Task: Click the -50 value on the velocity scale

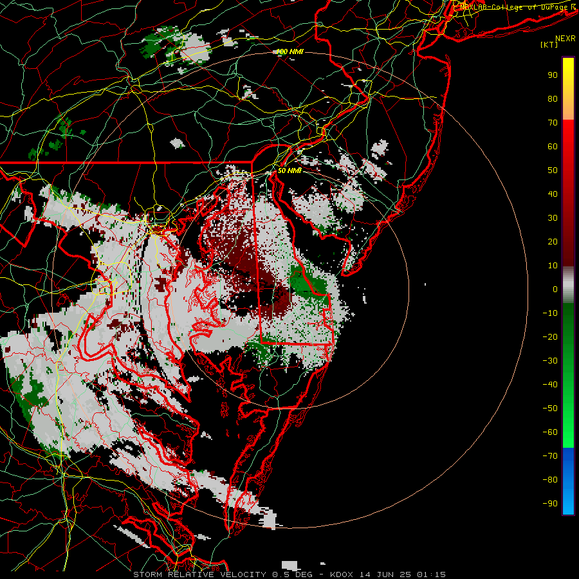Action: (550, 409)
